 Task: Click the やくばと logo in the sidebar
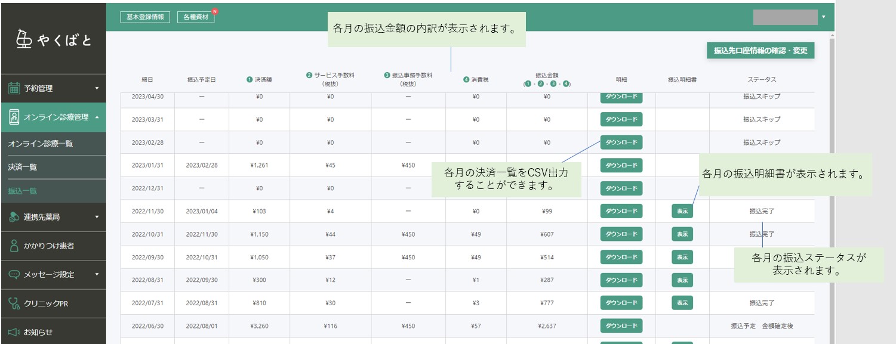(x=54, y=41)
